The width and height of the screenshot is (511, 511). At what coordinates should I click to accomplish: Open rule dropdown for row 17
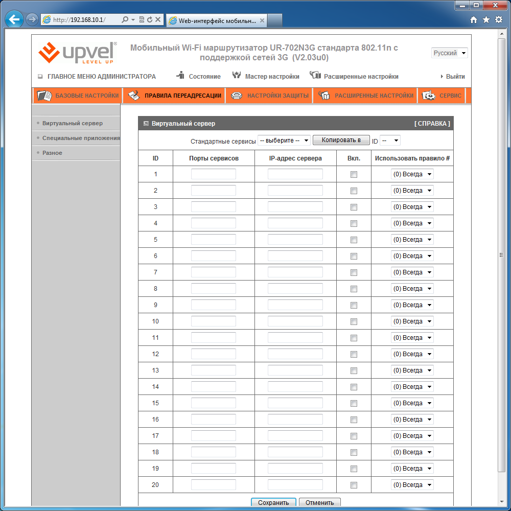click(x=412, y=436)
